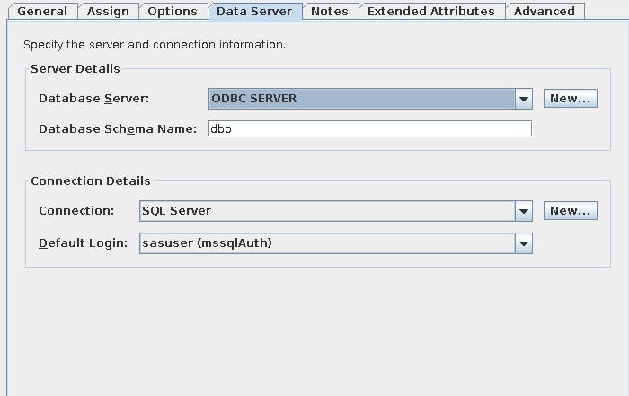Switch to Extended Attributes tab

pos(430,12)
